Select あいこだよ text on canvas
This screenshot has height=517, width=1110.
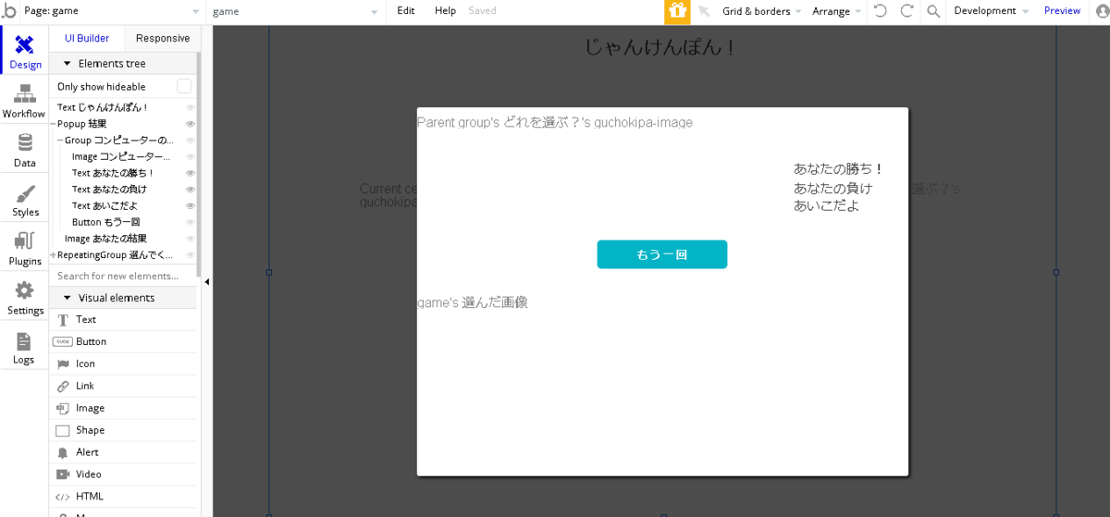tap(827, 205)
